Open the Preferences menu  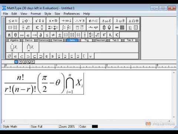click(72, 14)
